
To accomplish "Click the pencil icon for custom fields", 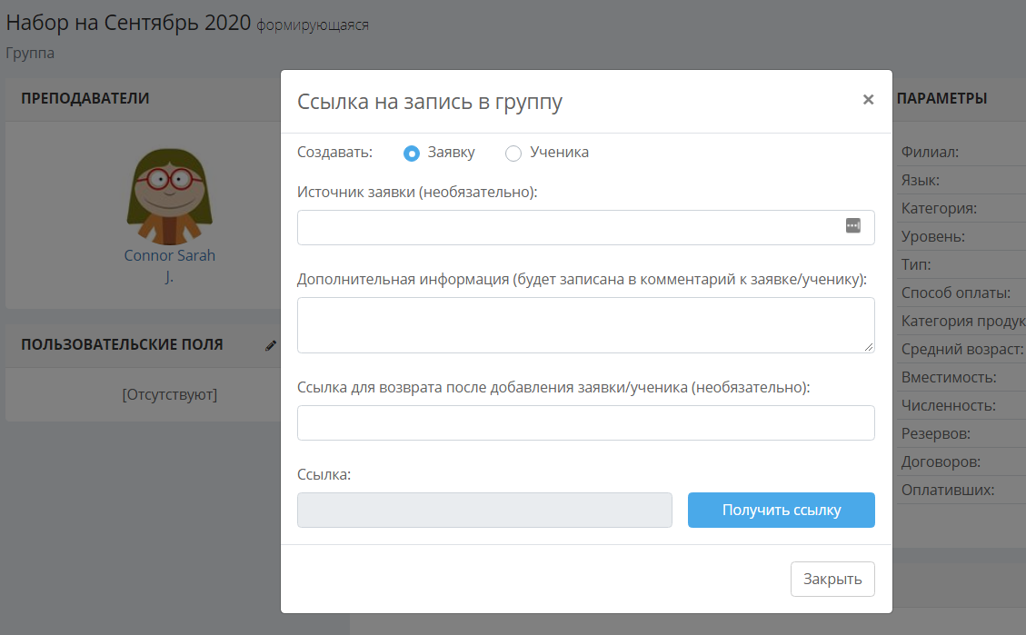I will point(270,345).
